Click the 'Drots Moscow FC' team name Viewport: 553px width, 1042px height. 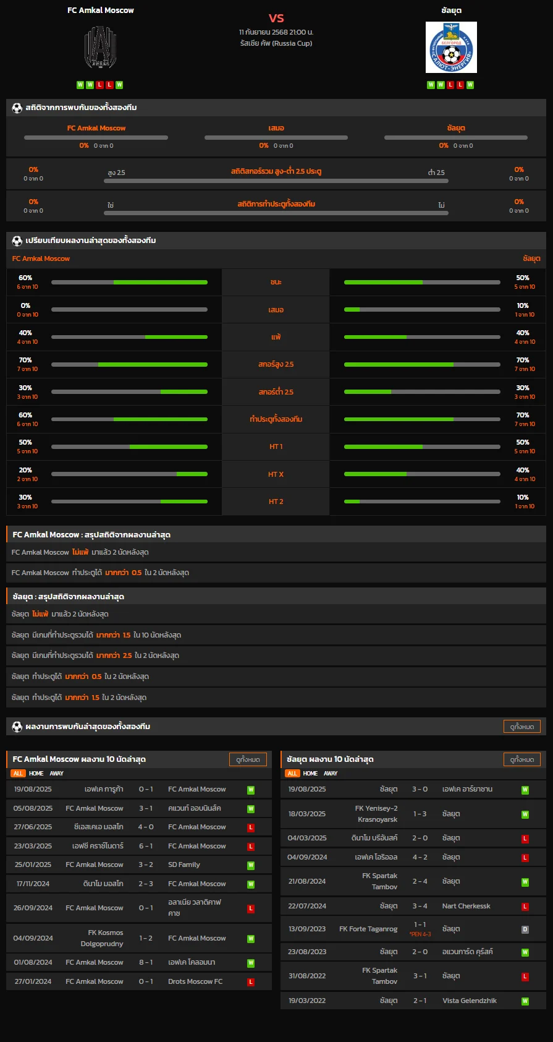tap(195, 982)
